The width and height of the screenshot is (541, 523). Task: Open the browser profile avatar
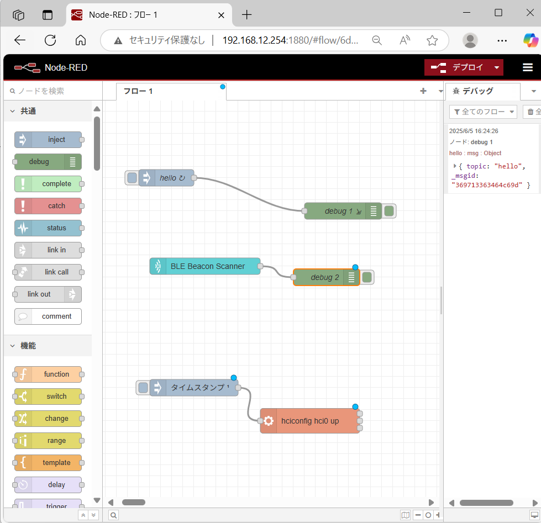[470, 40]
